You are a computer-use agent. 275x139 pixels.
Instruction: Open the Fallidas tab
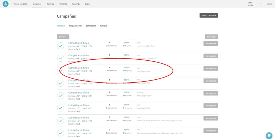(x=104, y=26)
